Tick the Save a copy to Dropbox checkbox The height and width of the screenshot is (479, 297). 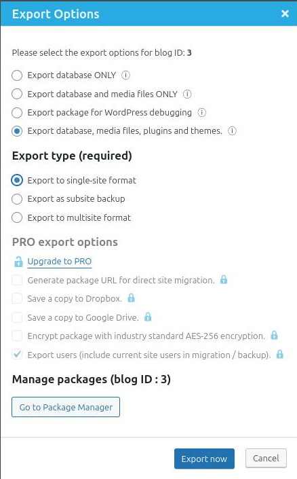click(17, 298)
